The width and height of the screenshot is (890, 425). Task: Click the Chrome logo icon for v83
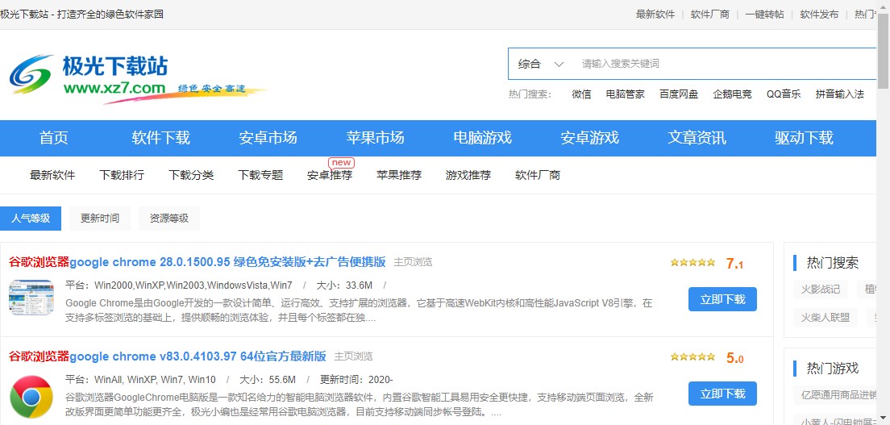(x=31, y=397)
